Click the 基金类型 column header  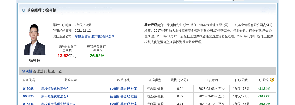[155, 80]
